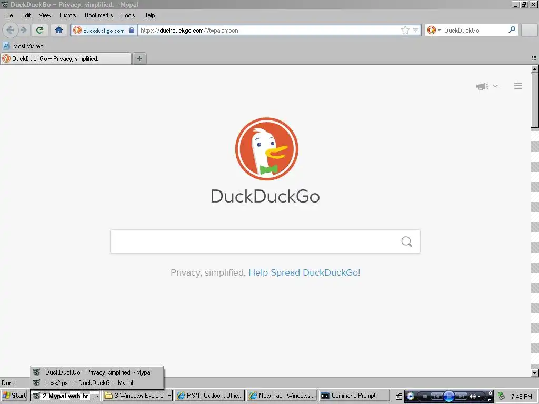Open the Help menu
Screen dimensions: 539x404
coord(149,15)
